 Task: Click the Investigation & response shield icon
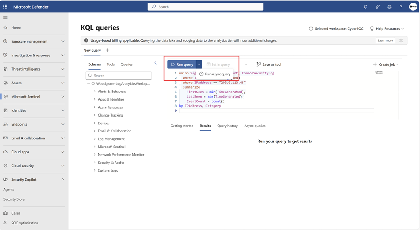coord(5,55)
